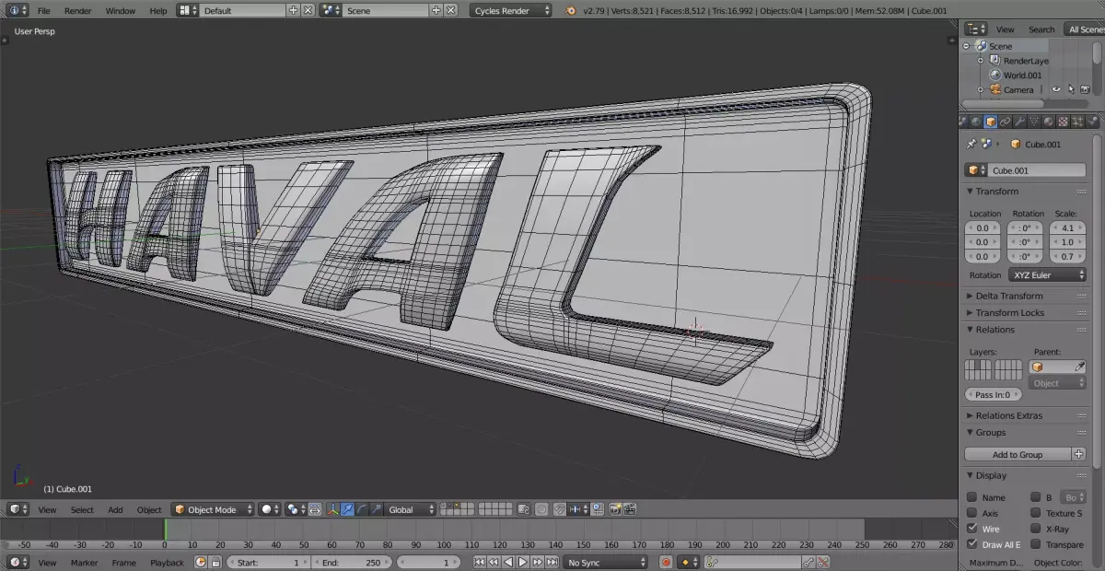Select World.001 in the outliner

(1022, 76)
